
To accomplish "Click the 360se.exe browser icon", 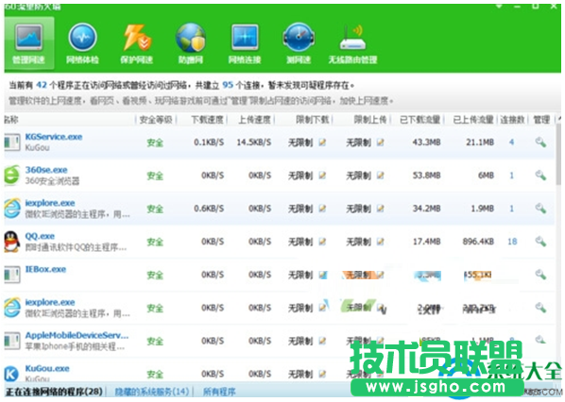I will coord(11,176).
